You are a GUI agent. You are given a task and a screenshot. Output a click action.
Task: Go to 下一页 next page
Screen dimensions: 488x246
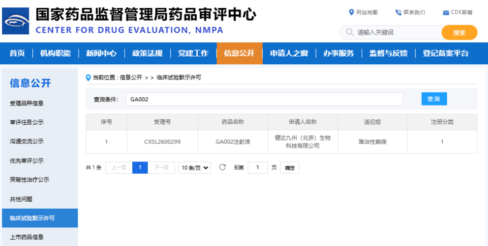pos(161,168)
